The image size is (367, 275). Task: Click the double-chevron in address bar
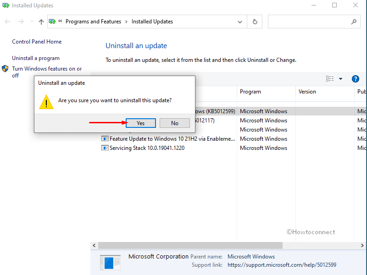coord(60,21)
